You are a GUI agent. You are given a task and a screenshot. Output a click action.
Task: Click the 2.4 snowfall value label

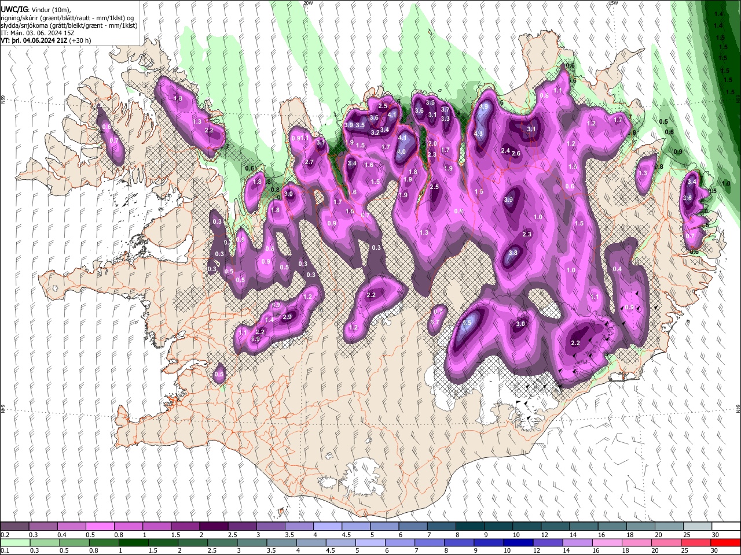pos(505,151)
